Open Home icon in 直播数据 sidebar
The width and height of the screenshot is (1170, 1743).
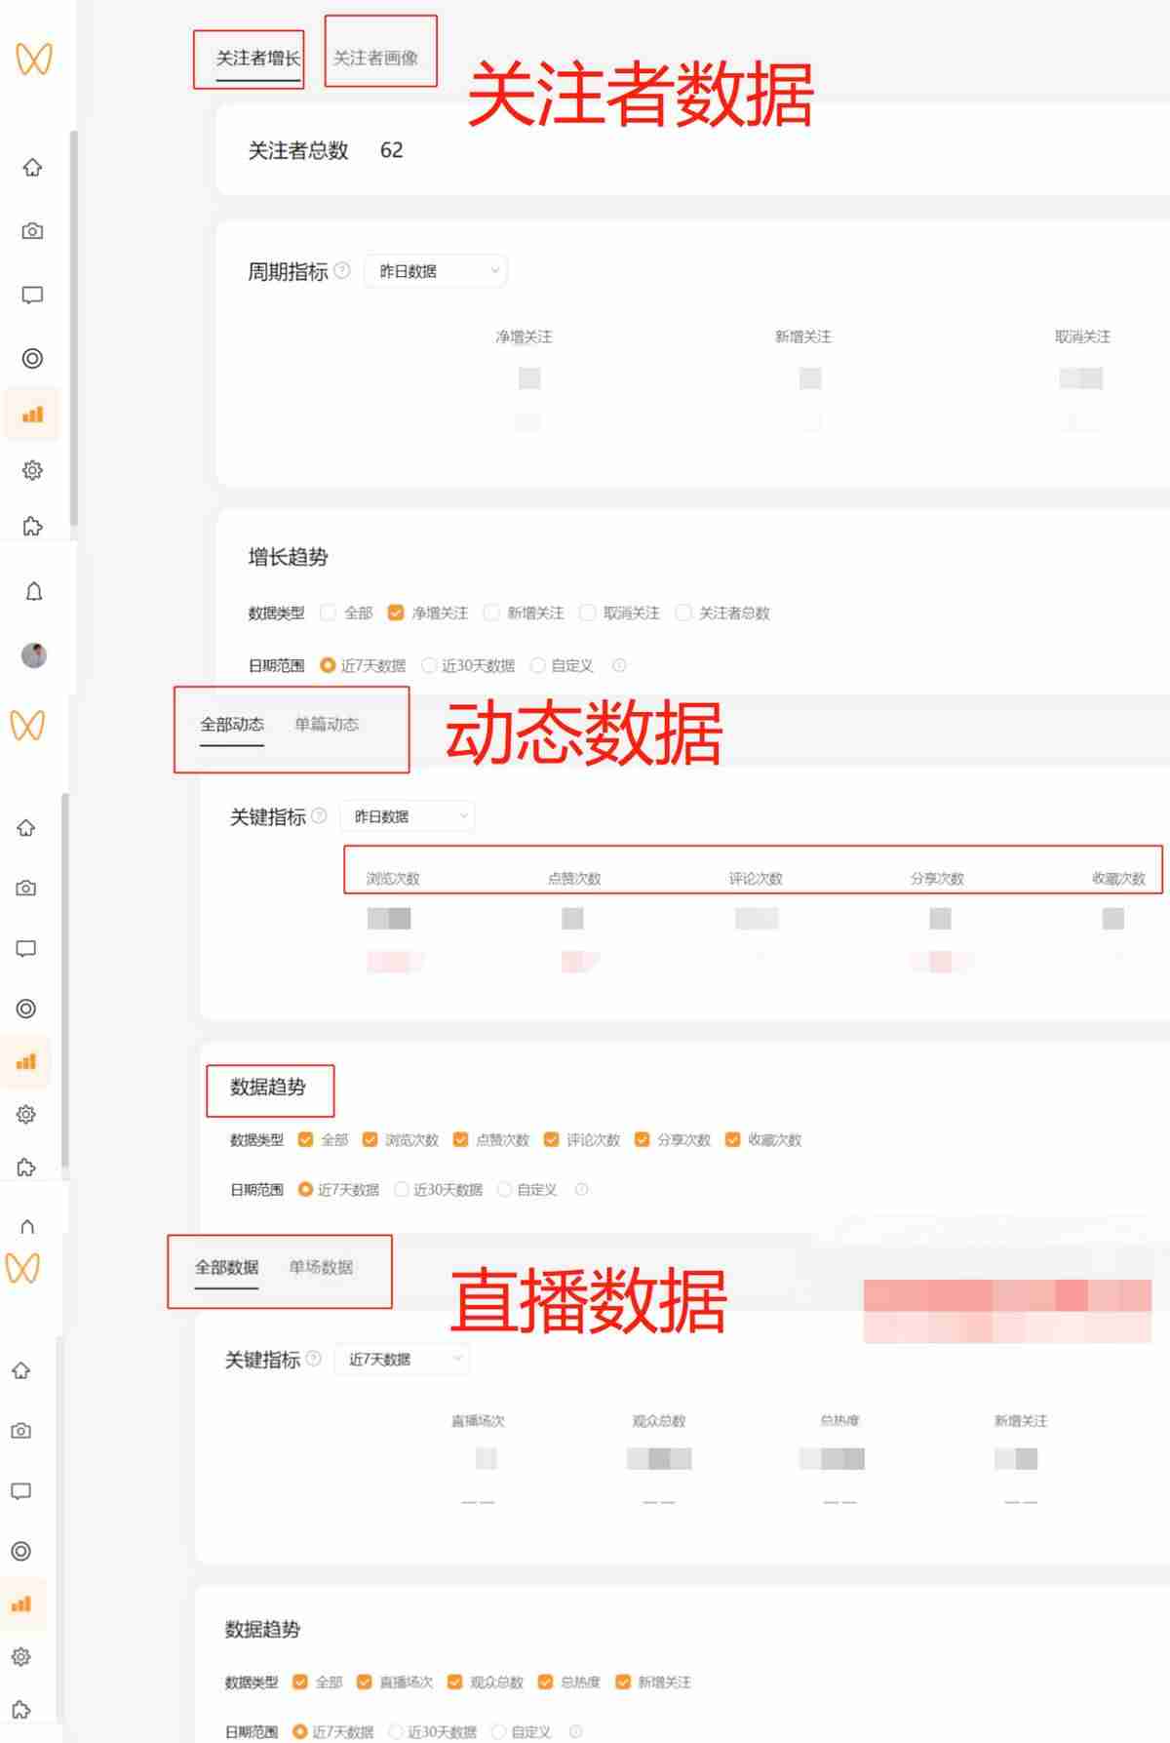pyautogui.click(x=20, y=1370)
